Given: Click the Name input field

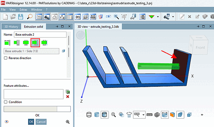Looking at the screenshot, I should [x=40, y=35].
